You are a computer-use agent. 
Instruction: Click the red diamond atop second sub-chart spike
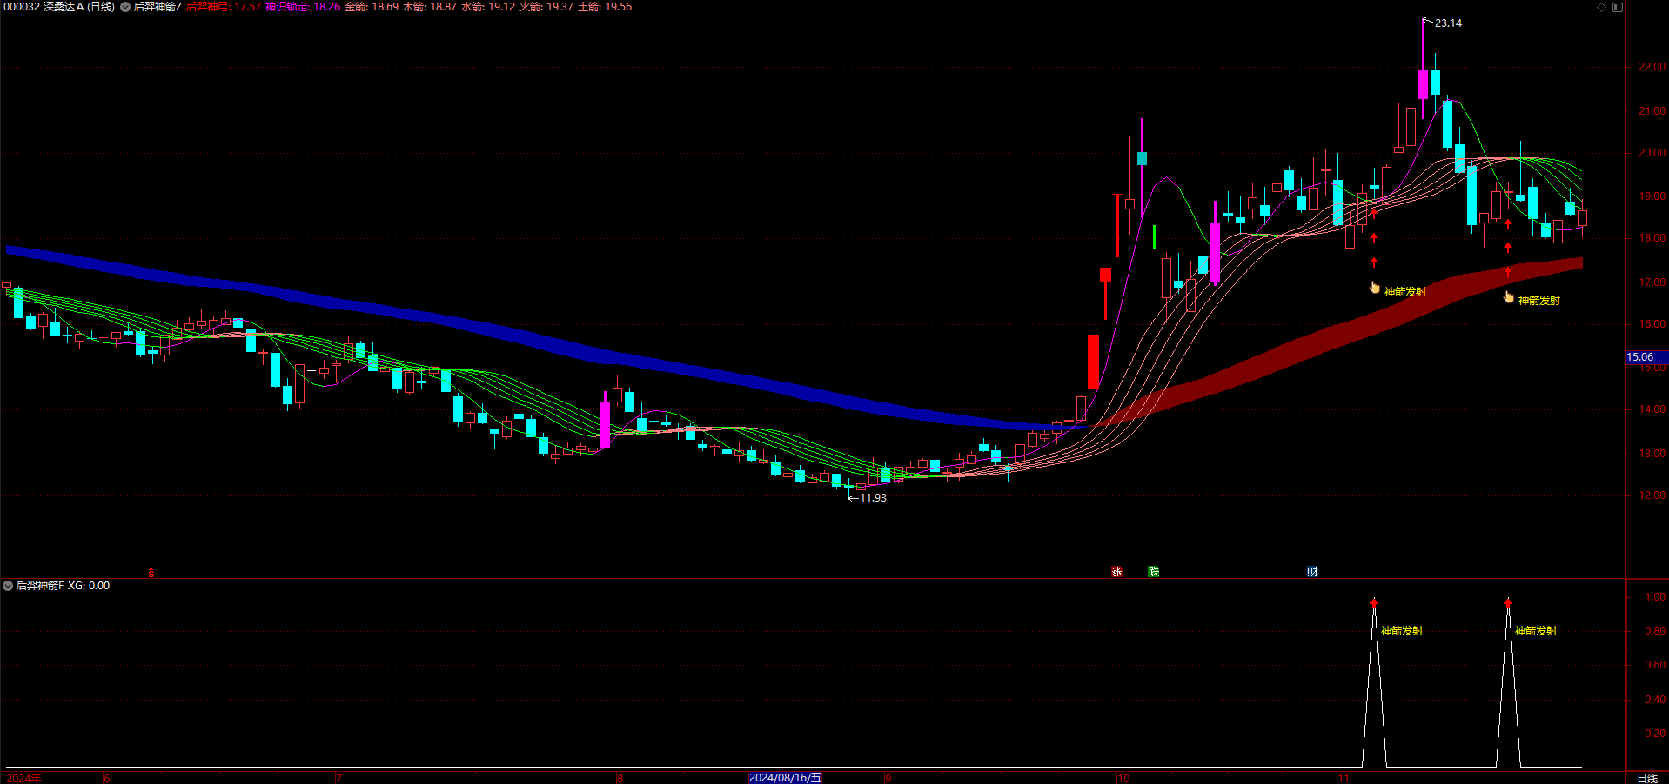pyautogui.click(x=1508, y=602)
